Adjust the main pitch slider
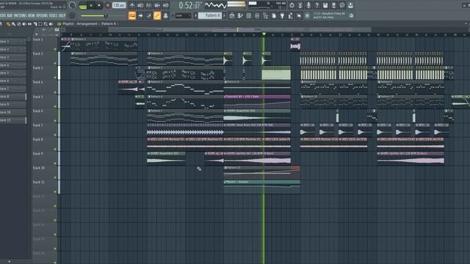The height and width of the screenshot is (264, 470). [93, 15]
